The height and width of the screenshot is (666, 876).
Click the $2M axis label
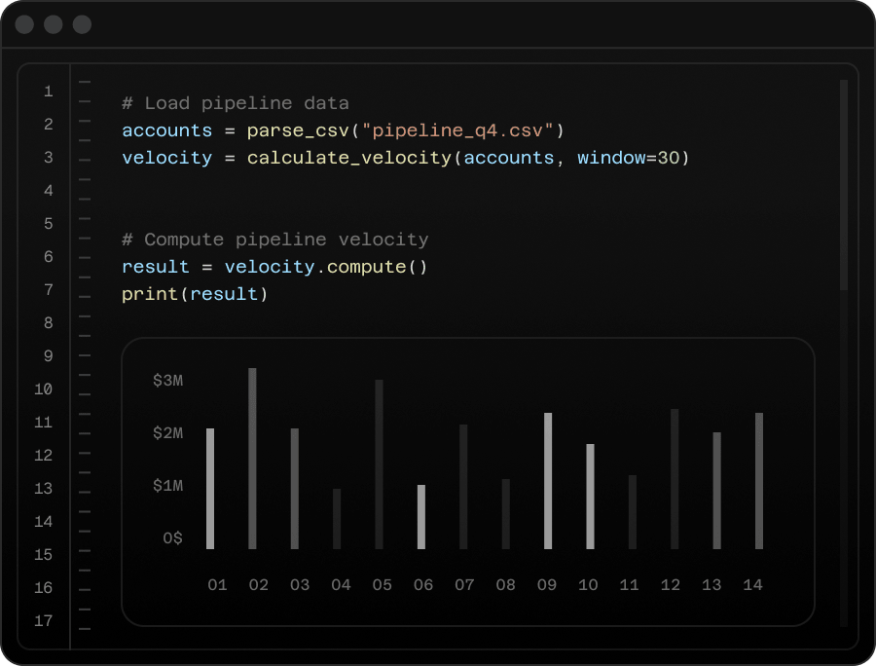pyautogui.click(x=167, y=433)
